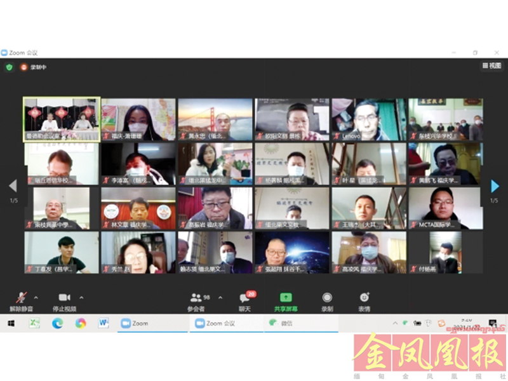Open participants panel (参会者)
The height and width of the screenshot is (381, 508).
pyautogui.click(x=196, y=299)
